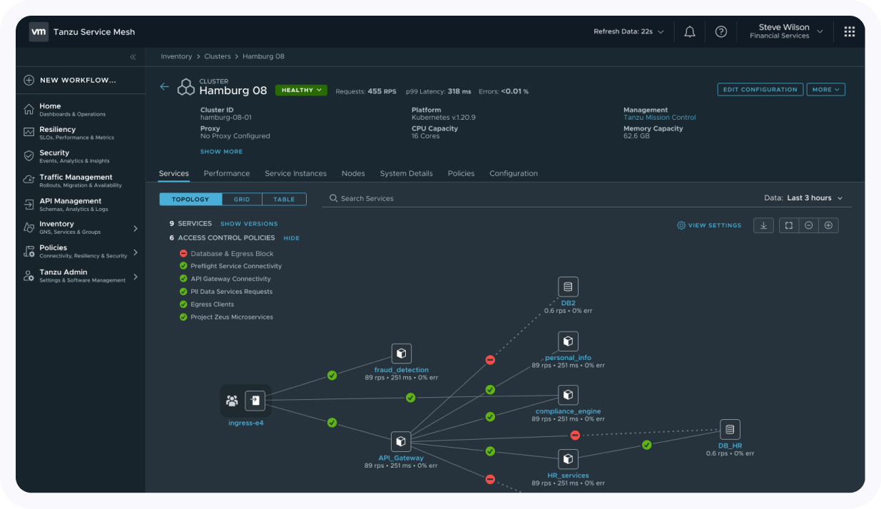Toggle the Egress Clients policy
This screenshot has width=881, height=509.
[x=183, y=304]
